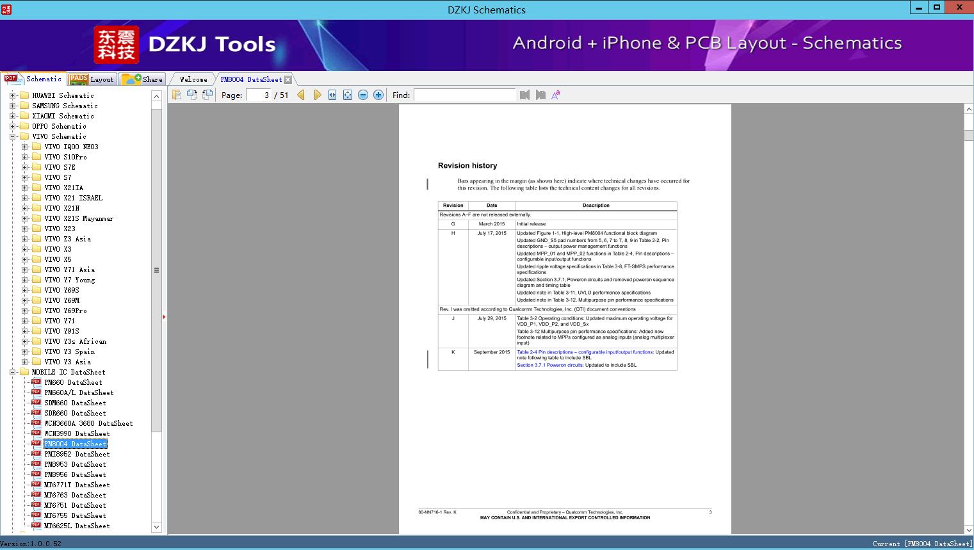Collapse sidebar using red splitter arrow
The width and height of the screenshot is (974, 550).
click(x=164, y=317)
